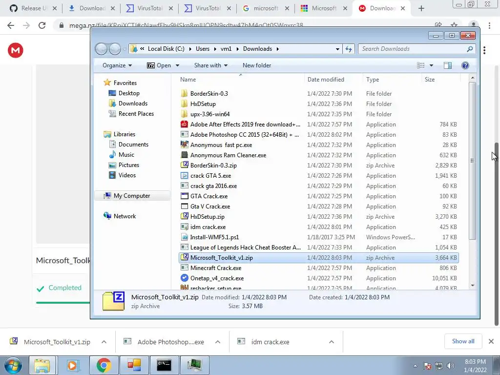Open Chrome taskbar icon
This screenshot has width=500, height=375.
(x=104, y=365)
